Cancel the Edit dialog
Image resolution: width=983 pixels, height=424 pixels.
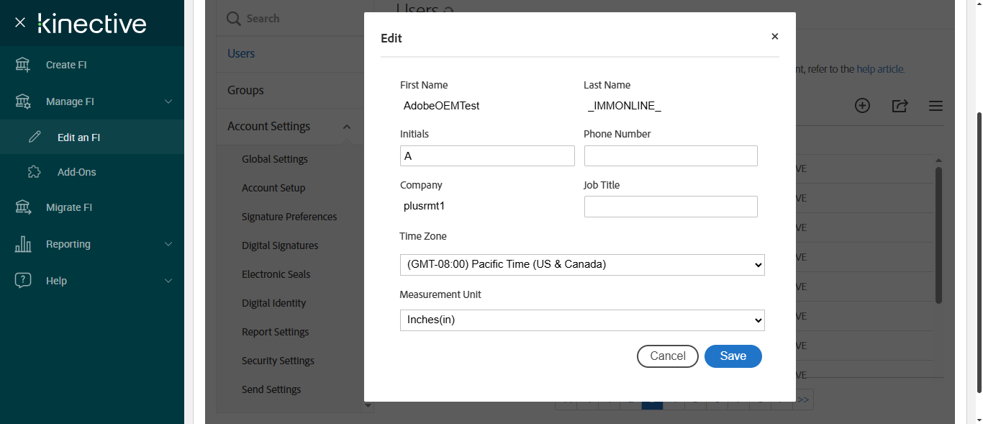click(667, 356)
